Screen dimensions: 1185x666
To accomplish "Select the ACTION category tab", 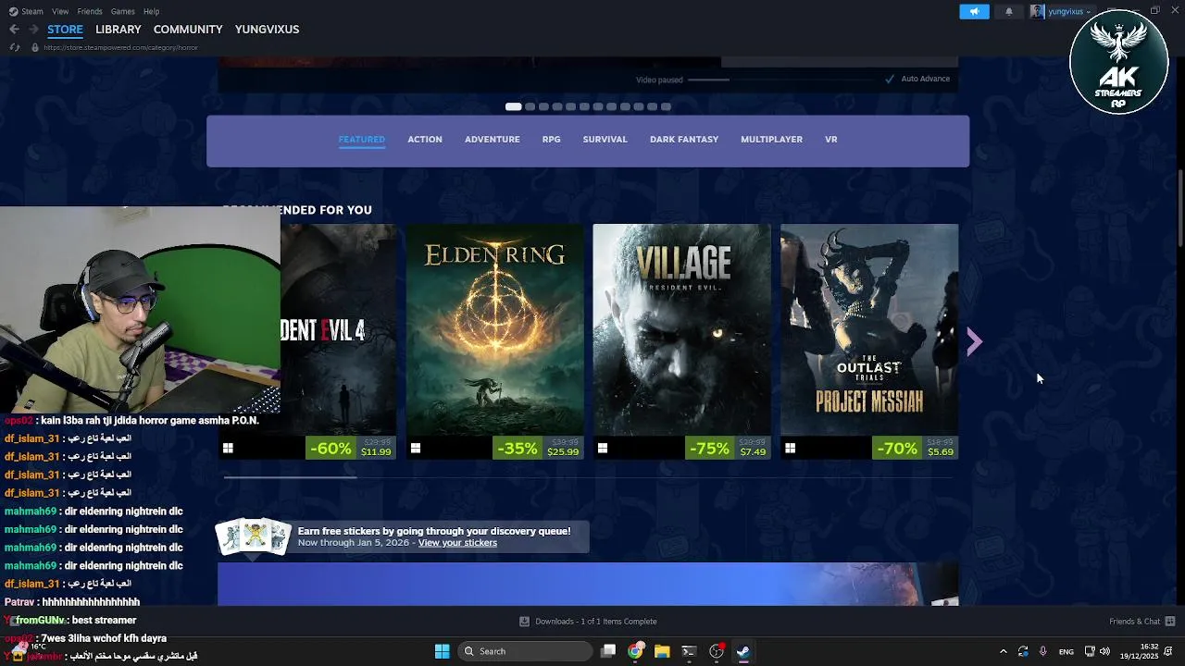I will (425, 140).
